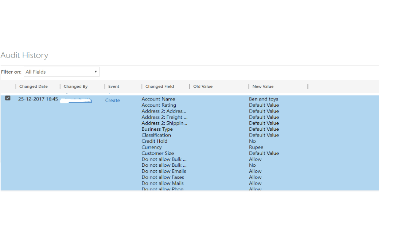401x225 pixels.
Task: Select the Business Type field entry
Action: 157,129
